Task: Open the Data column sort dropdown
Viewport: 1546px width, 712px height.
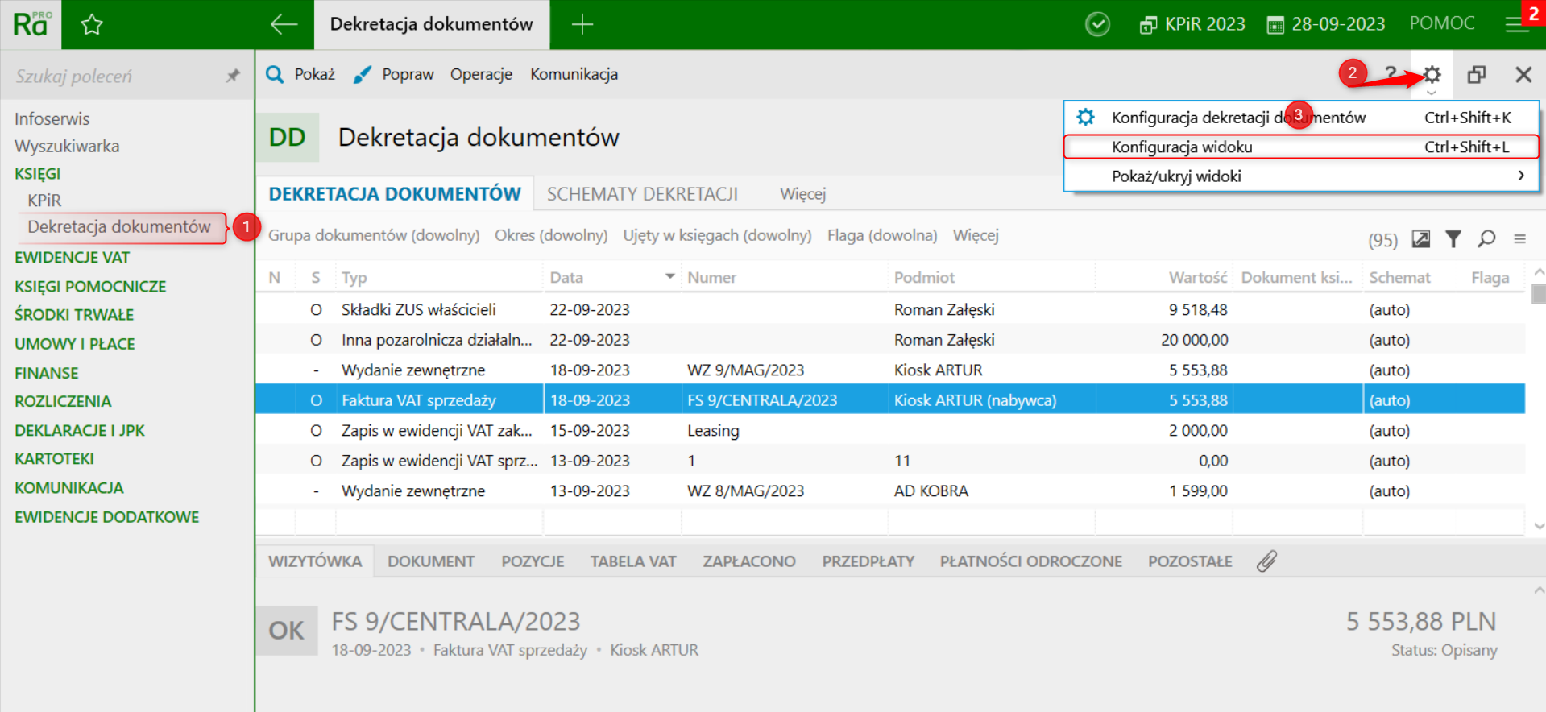Action: click(x=669, y=277)
